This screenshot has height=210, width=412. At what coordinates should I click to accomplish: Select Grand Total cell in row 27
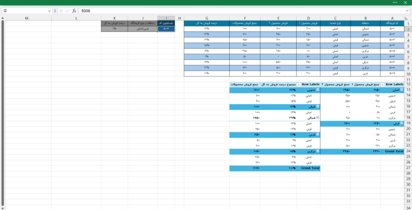point(308,168)
